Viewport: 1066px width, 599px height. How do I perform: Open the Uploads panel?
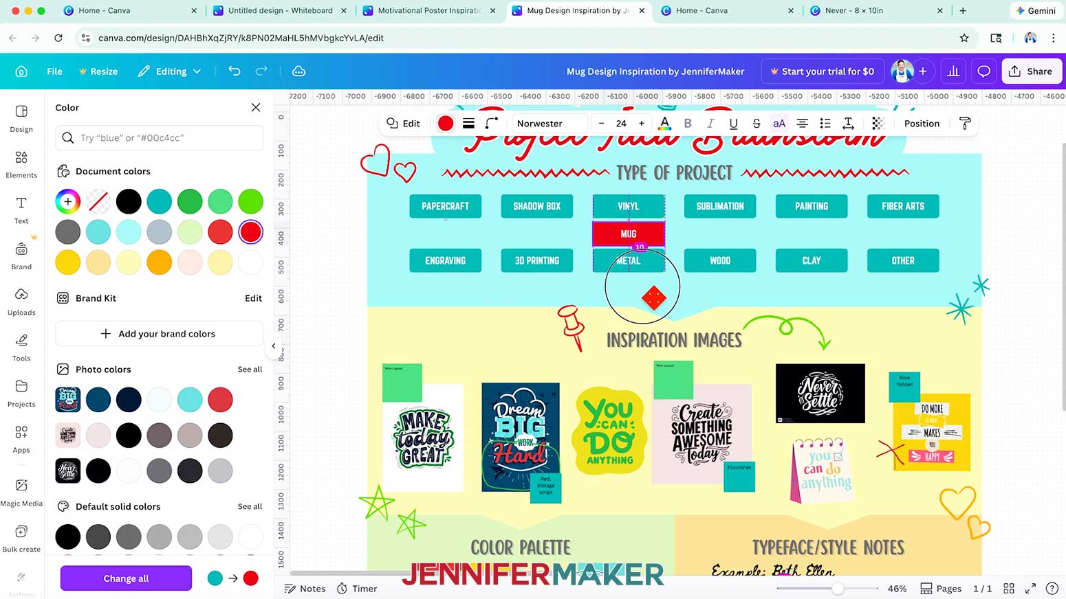[21, 302]
